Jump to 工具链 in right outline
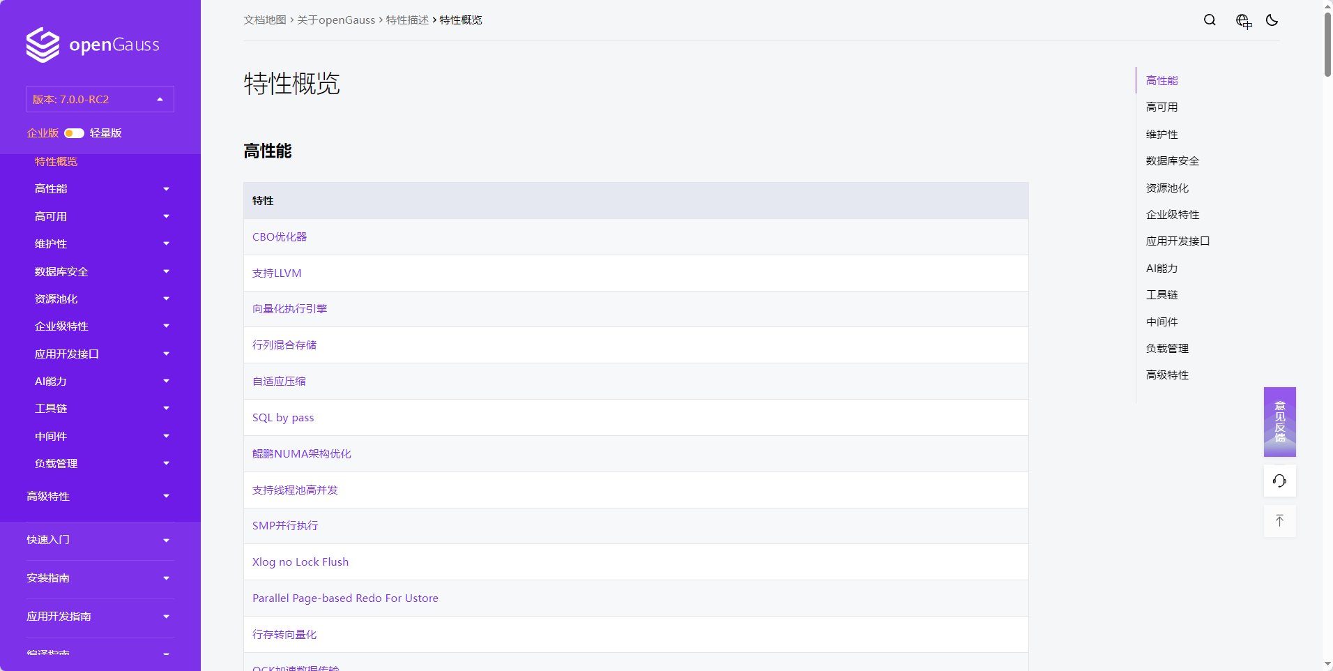This screenshot has height=671, width=1333. click(x=1162, y=295)
